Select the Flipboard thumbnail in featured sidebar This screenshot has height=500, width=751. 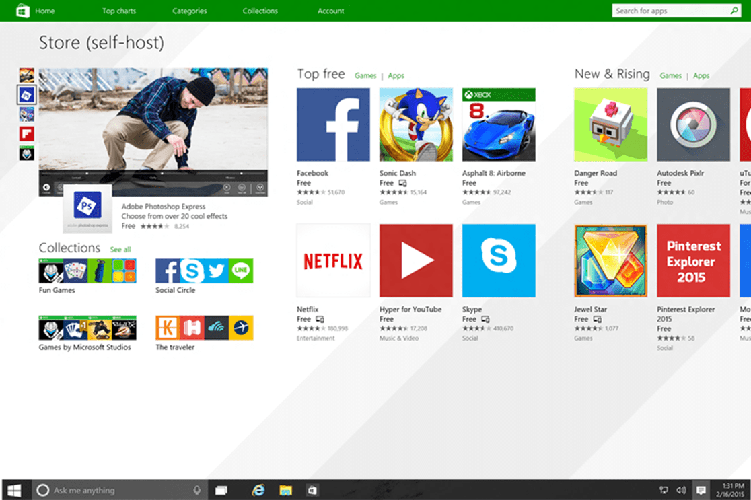26,133
